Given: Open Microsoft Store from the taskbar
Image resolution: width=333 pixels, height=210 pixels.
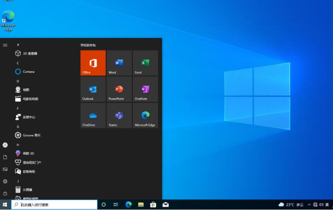Looking at the screenshot, I should [153, 205].
